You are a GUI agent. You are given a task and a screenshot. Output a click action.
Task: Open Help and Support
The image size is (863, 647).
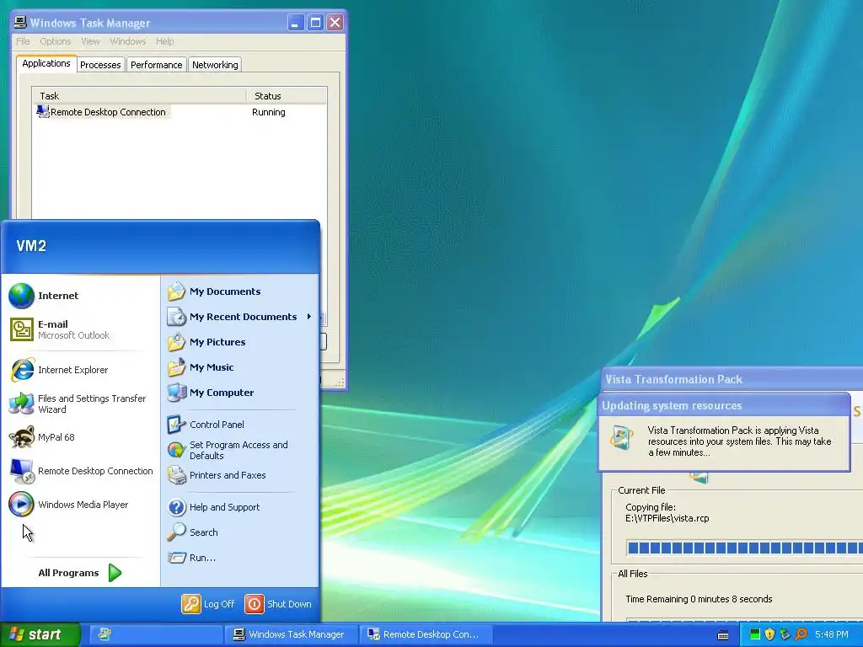(x=213, y=507)
